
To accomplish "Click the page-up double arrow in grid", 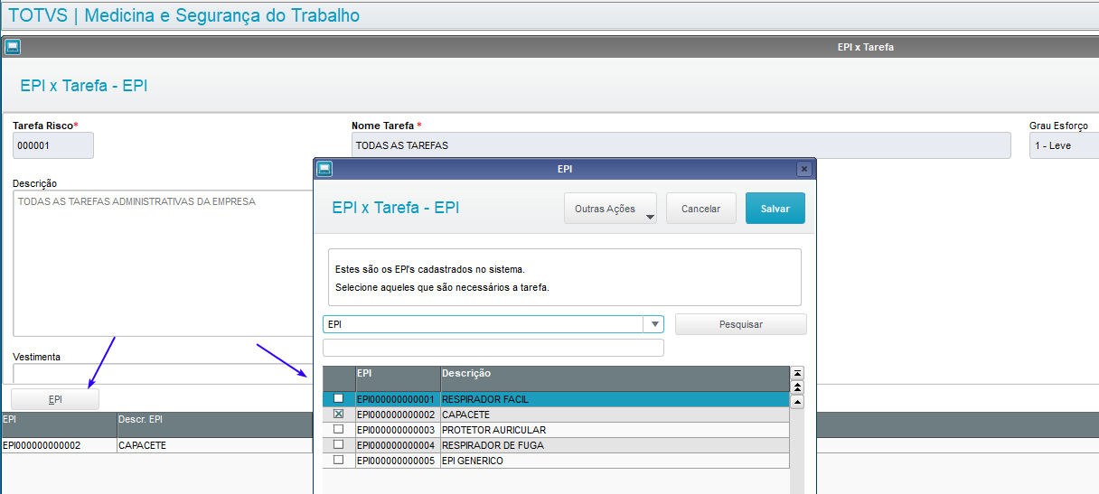I will click(x=797, y=387).
